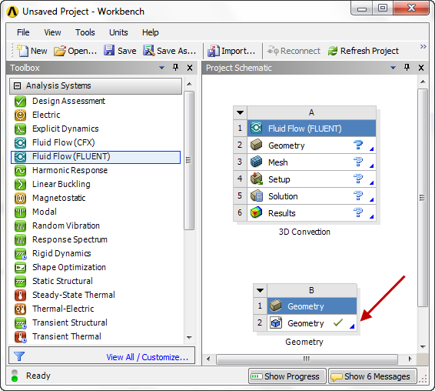The image size is (435, 391).
Task: Select the Steady-State Thermal icon in Toolbox
Action: (20, 295)
